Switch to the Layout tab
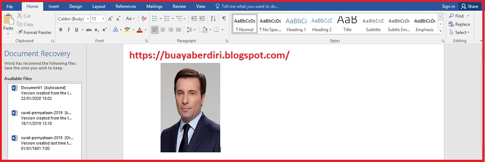Screen dimensions: 485x162 [99, 6]
